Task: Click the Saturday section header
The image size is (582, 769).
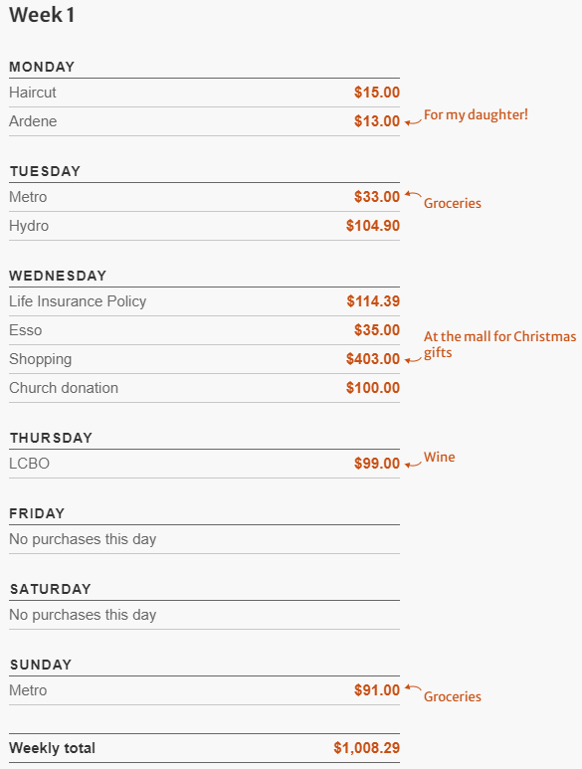Action: pyautogui.click(x=51, y=589)
